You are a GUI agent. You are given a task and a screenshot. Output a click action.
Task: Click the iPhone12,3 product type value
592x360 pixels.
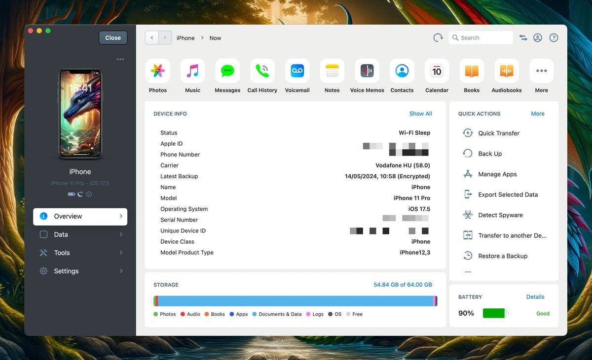point(415,253)
